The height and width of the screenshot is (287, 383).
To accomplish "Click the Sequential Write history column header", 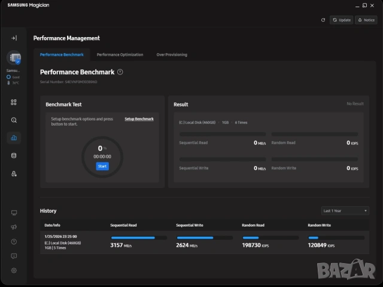I will coord(190,225).
